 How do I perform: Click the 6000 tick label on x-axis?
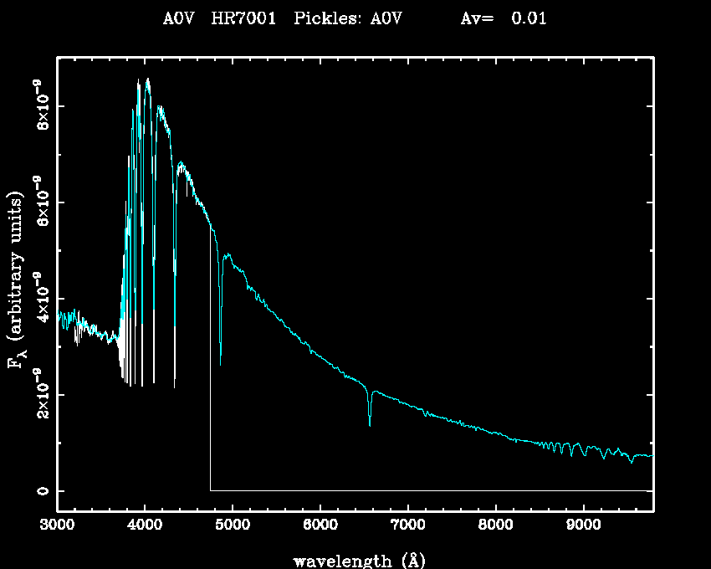tap(320, 526)
